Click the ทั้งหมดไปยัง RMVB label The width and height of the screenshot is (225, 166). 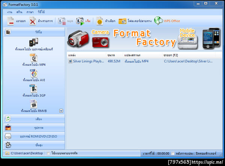pyautogui.click(x=34, y=111)
